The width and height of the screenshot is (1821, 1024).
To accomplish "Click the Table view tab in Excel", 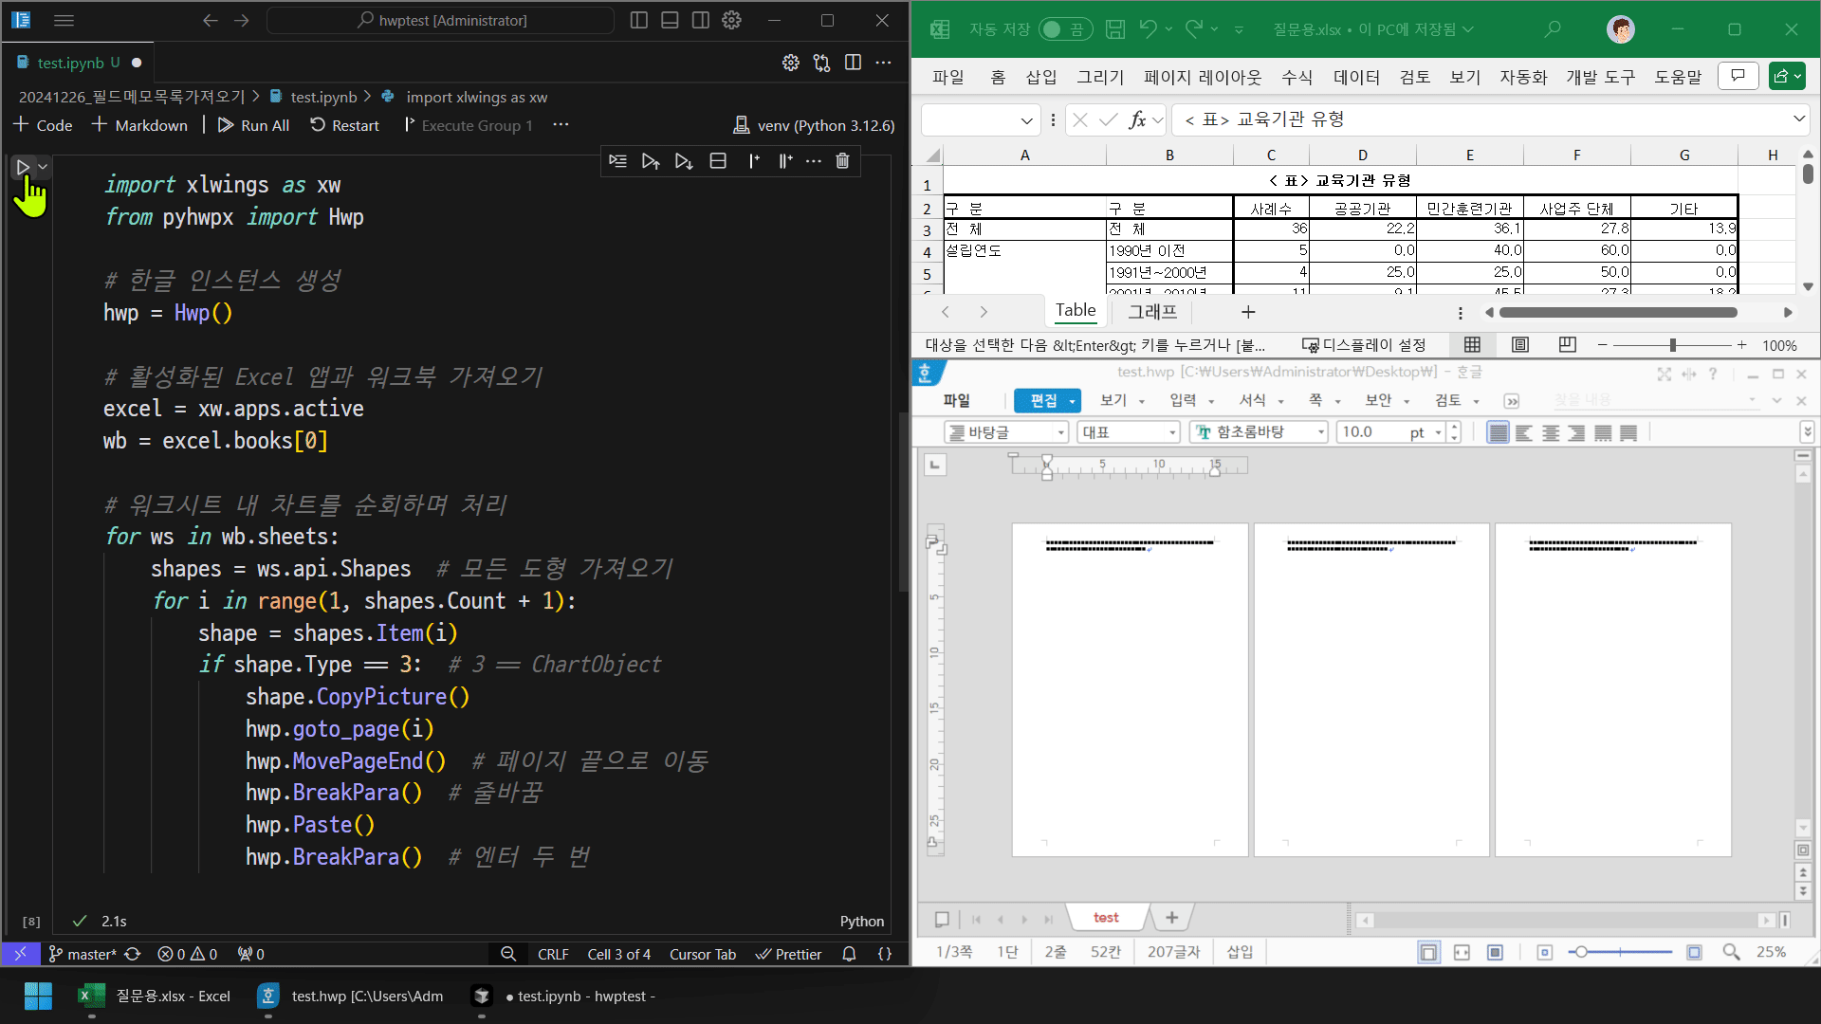I will pyautogui.click(x=1073, y=311).
